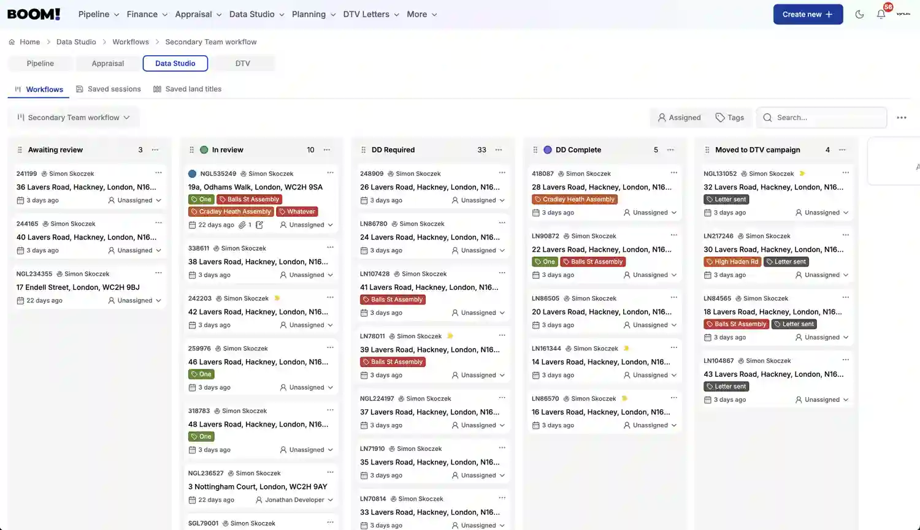Open the Finance menu
Screen dimensions: 920x530
pyautogui.click(x=147, y=14)
